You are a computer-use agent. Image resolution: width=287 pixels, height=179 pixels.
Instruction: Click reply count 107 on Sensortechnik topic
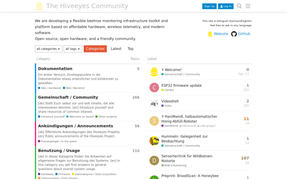[x=245, y=158]
